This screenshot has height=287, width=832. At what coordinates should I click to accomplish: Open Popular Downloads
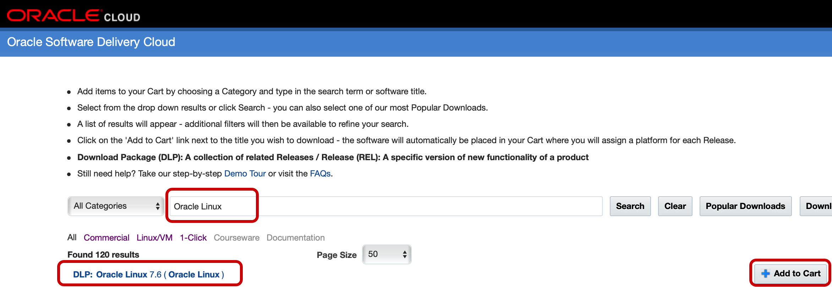point(745,206)
